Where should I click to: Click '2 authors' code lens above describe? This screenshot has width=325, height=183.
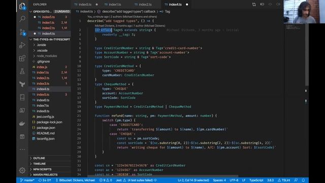point(134,17)
